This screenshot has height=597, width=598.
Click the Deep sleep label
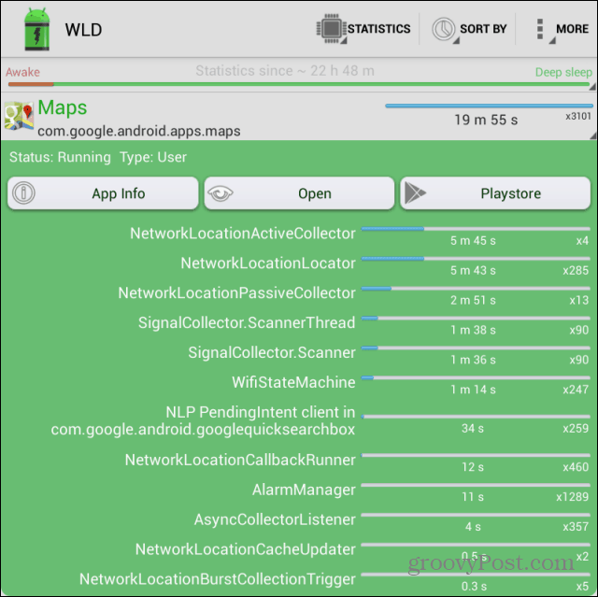[563, 72]
